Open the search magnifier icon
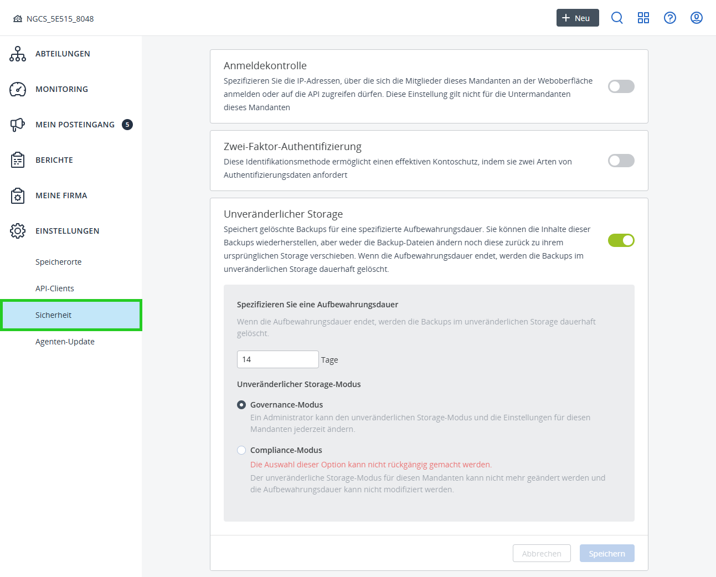Image resolution: width=716 pixels, height=577 pixels. pos(617,17)
